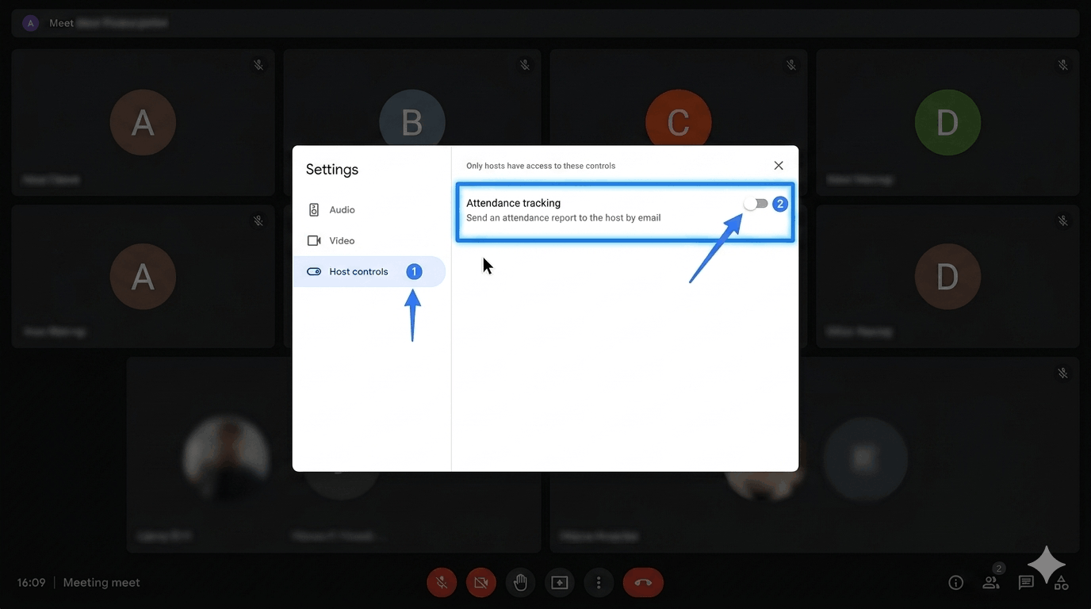Raise hand using the hand icon
The image size is (1091, 609).
[x=520, y=583]
